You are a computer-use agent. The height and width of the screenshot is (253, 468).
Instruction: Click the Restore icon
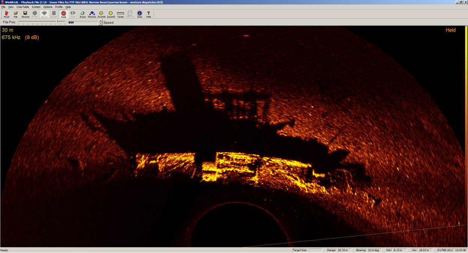pos(92,14)
